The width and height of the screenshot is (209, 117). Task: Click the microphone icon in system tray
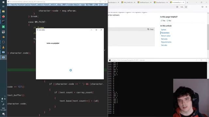(x=2, y=99)
